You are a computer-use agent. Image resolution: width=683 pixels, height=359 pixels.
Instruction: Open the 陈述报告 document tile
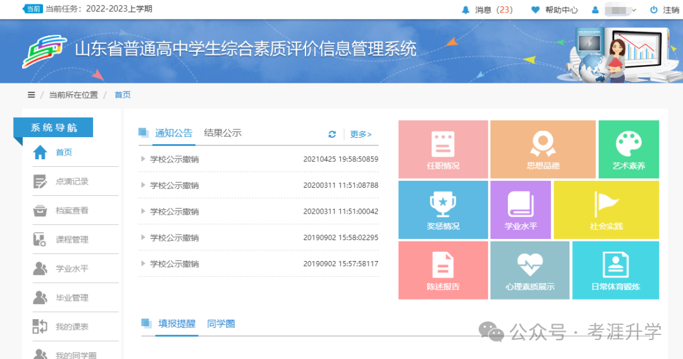[x=443, y=271]
